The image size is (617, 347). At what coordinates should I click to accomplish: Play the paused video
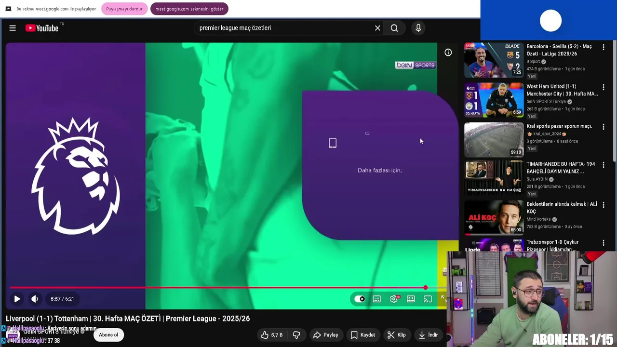click(17, 299)
